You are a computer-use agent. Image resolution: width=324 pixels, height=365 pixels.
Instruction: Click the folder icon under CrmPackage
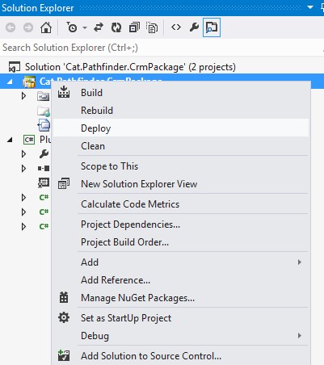coord(44,96)
